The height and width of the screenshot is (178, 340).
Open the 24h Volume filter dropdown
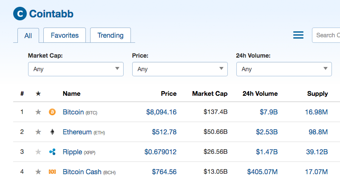[284, 69]
